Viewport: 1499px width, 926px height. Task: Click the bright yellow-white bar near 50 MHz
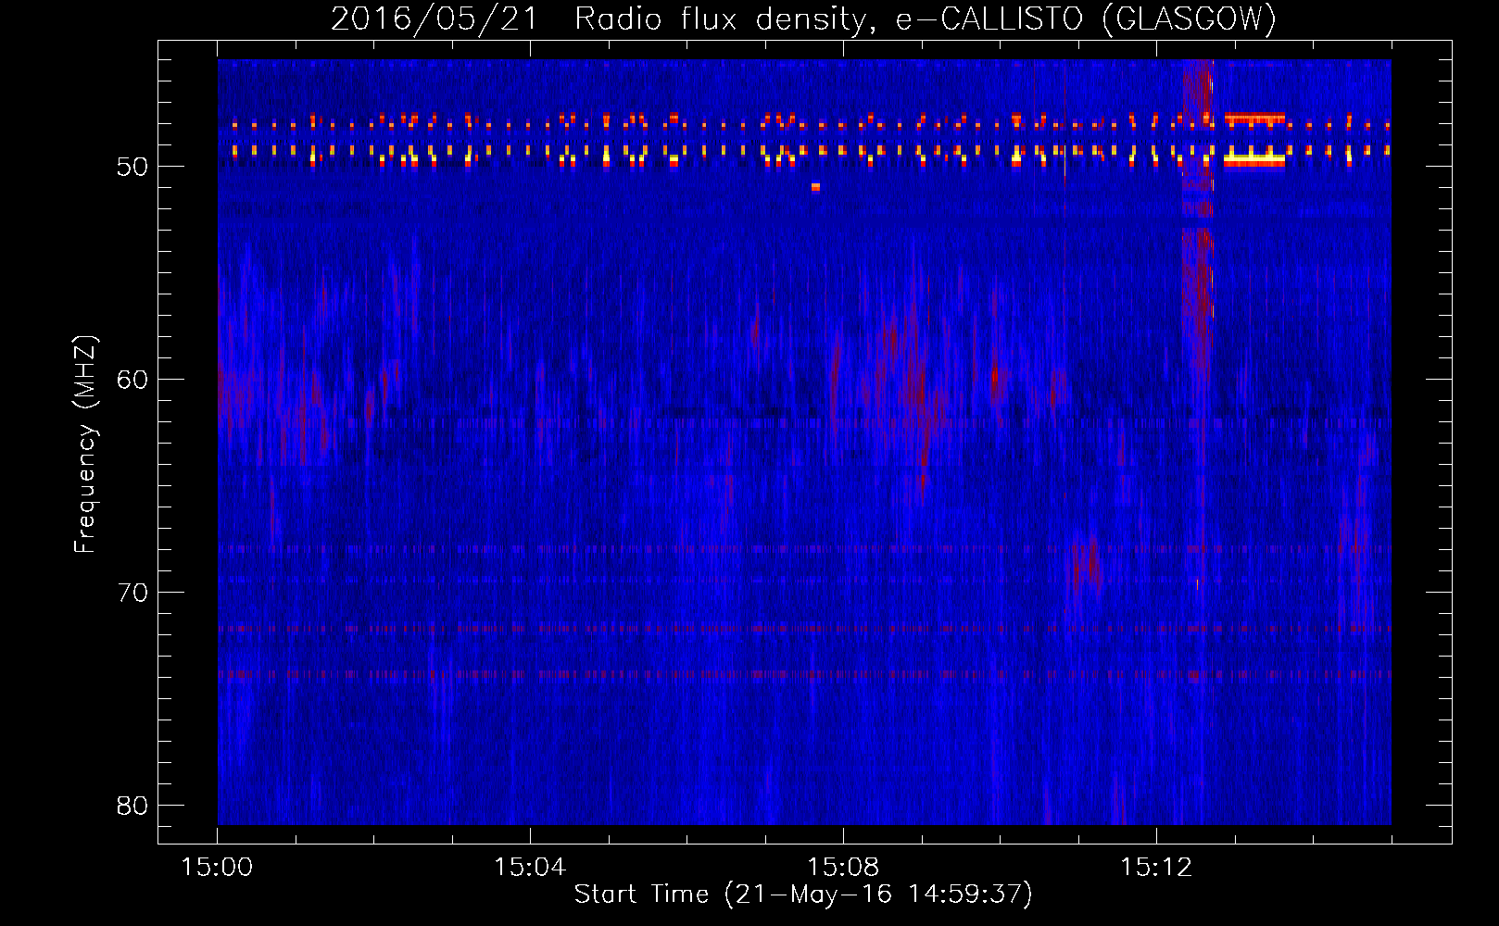click(x=1254, y=160)
